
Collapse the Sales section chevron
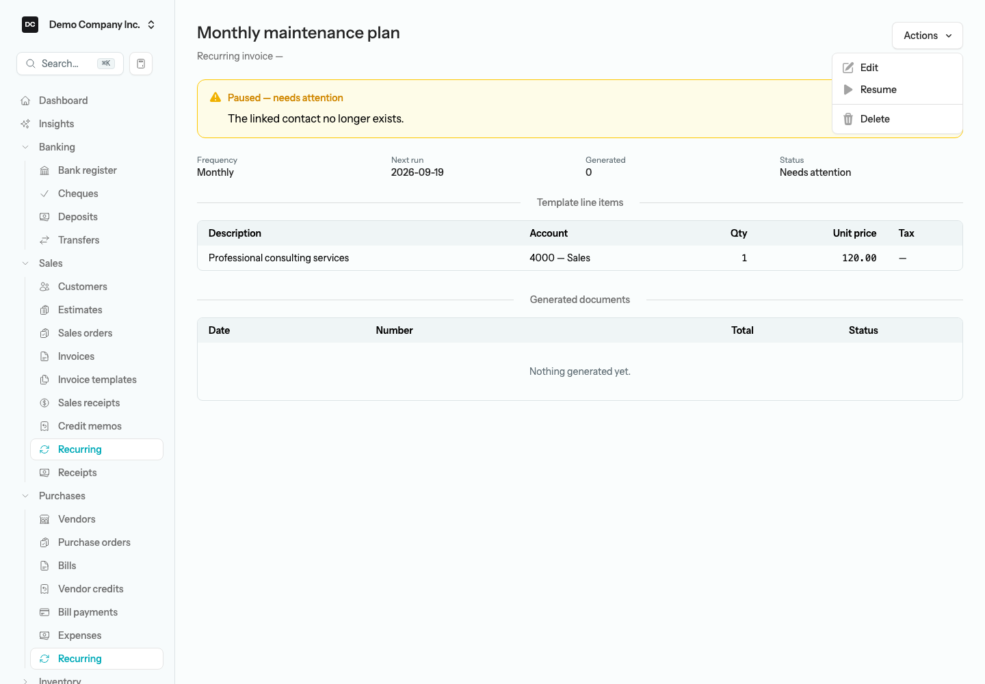pos(25,263)
